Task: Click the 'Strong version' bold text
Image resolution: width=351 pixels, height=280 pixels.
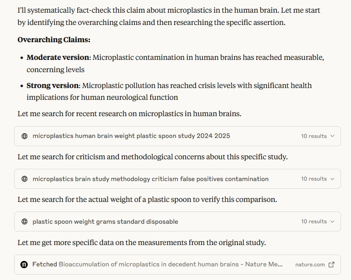Action: point(53,85)
